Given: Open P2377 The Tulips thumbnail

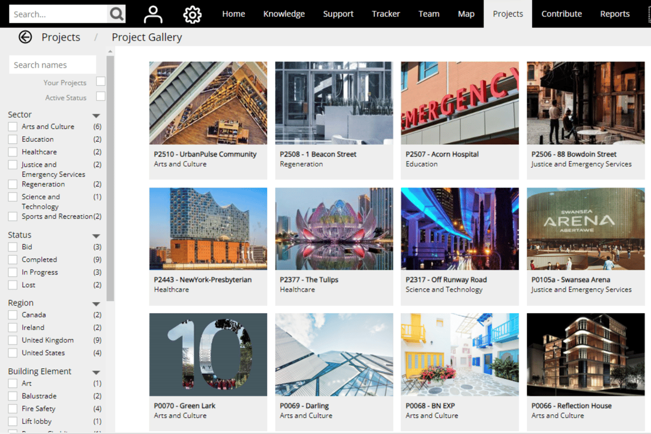Looking at the screenshot, I should (334, 229).
